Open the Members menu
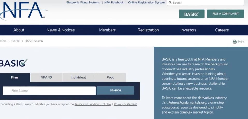Viewport: 248px width, 119px height. point(107,30)
